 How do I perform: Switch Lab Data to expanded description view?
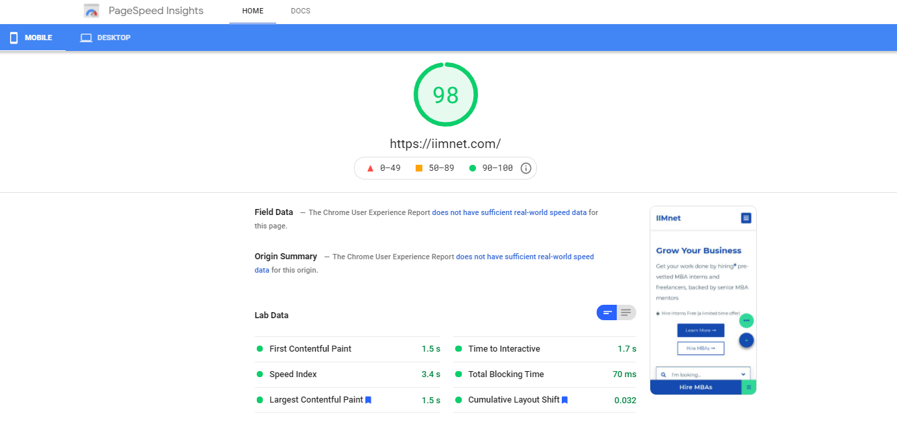point(626,312)
